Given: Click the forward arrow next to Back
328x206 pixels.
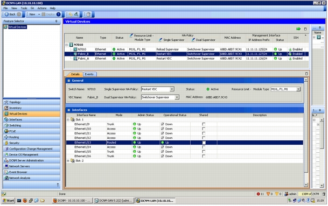Looking at the screenshot, I should 19,14.
